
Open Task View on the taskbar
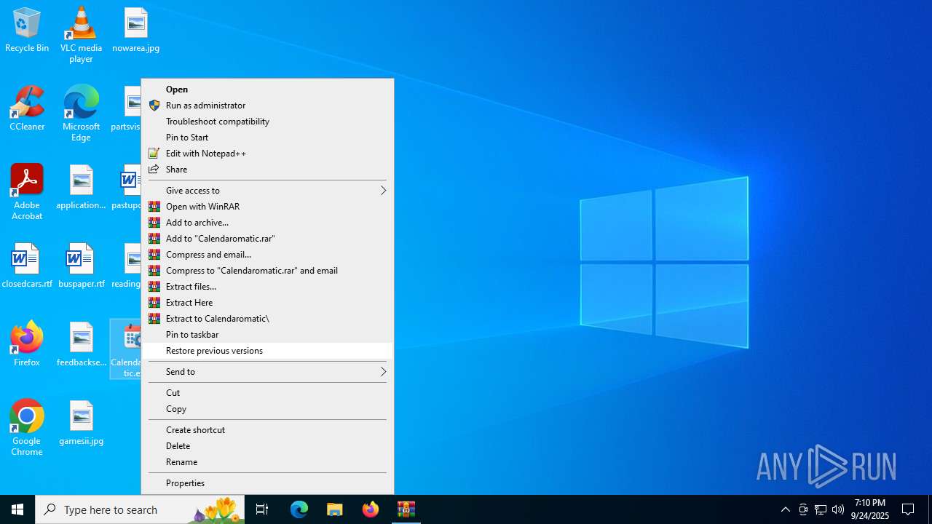click(x=262, y=509)
